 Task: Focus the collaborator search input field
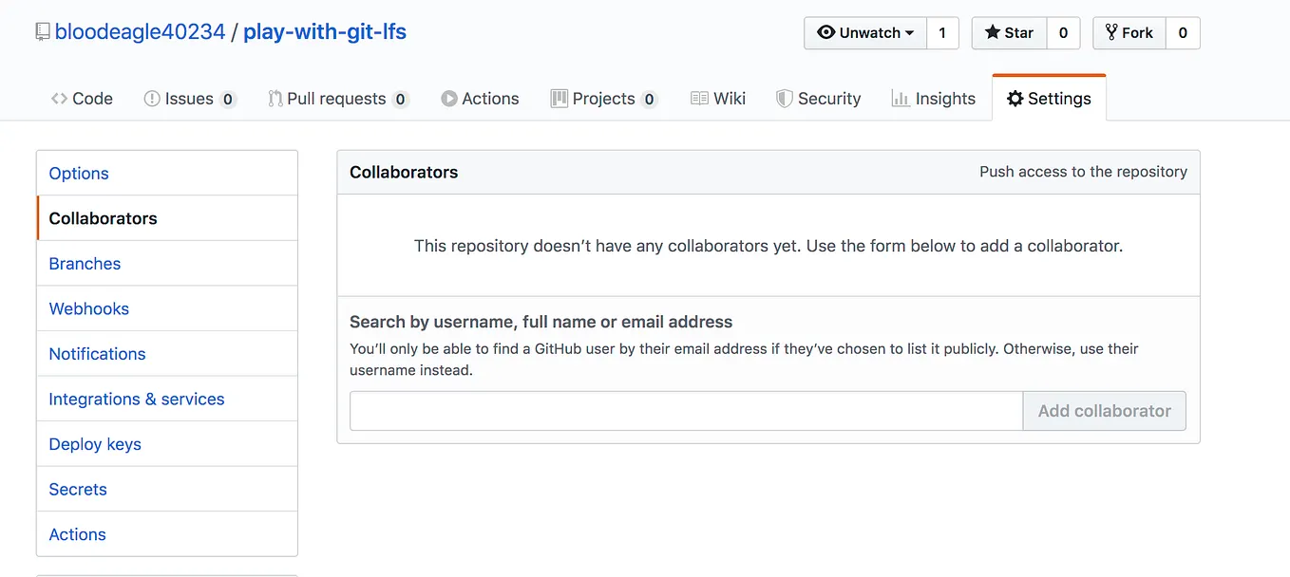(686, 411)
